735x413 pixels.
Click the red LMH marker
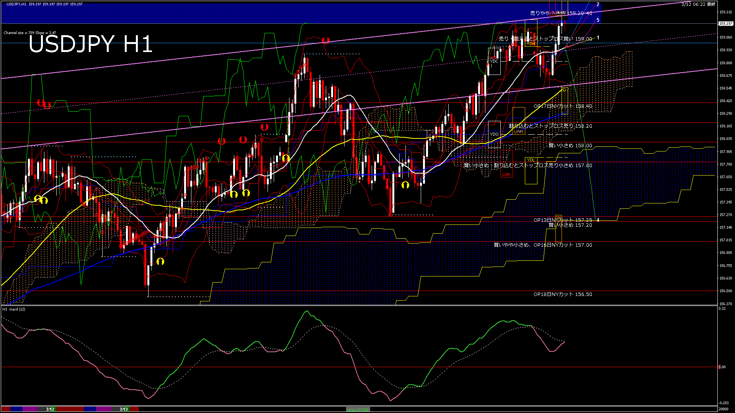506,174
